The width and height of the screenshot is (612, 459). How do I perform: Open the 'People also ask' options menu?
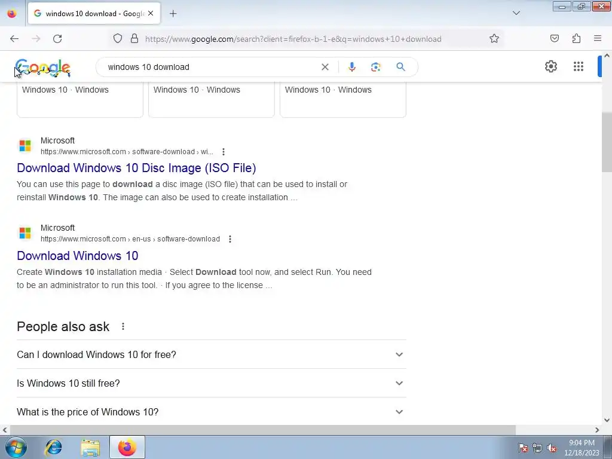pyautogui.click(x=123, y=326)
